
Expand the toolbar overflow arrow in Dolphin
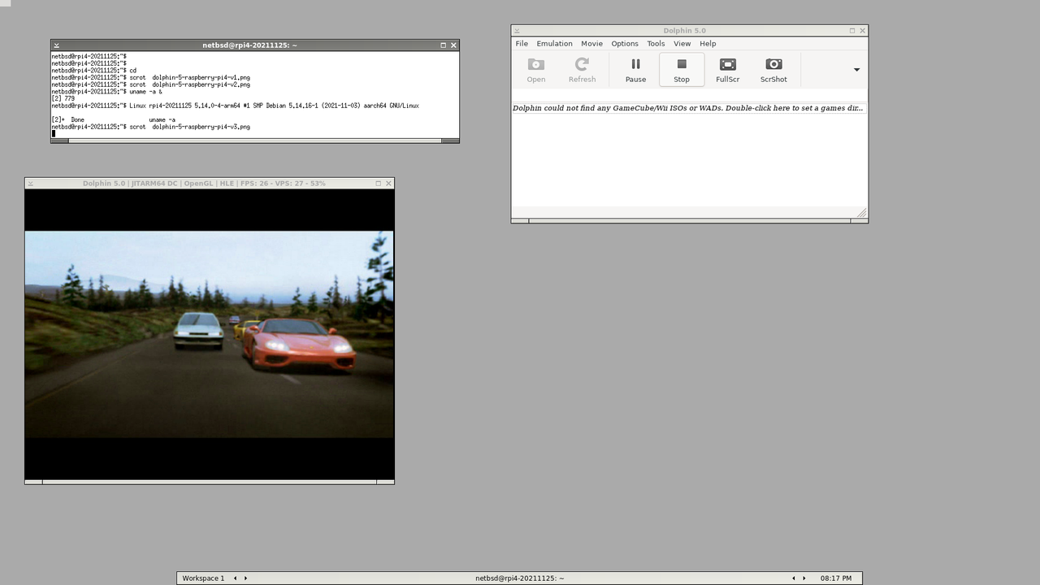click(x=856, y=70)
